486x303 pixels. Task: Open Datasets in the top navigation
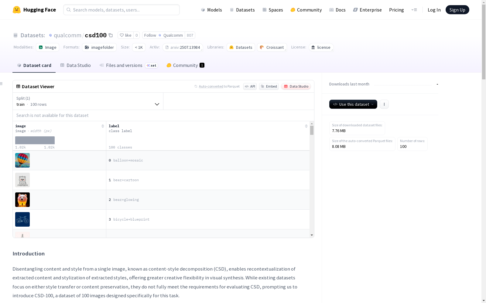click(x=242, y=10)
